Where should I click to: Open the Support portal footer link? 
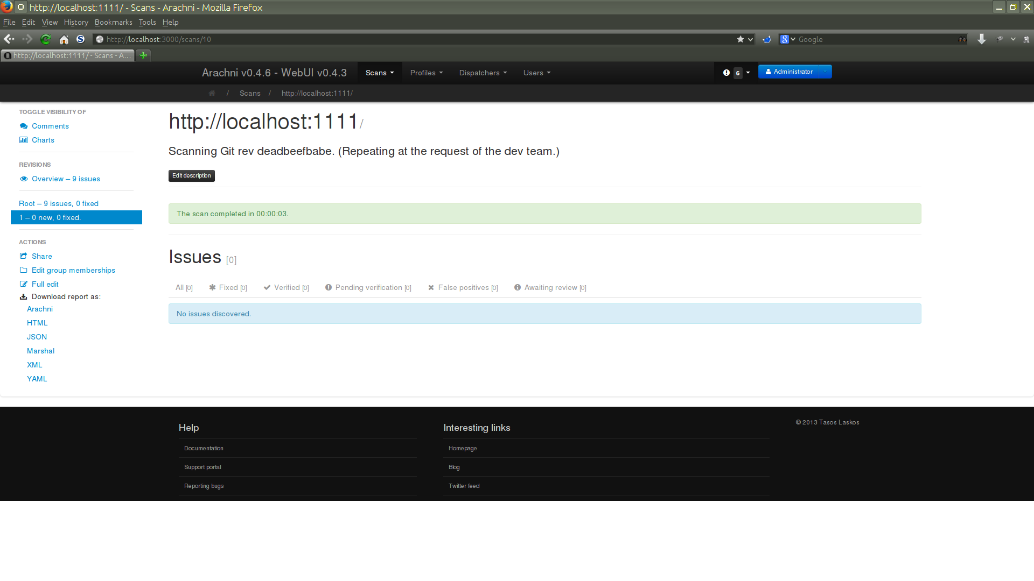click(202, 467)
